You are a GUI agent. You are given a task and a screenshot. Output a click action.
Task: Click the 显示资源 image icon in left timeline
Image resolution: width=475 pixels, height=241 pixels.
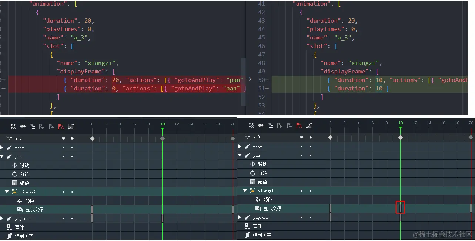pyautogui.click(x=20, y=210)
